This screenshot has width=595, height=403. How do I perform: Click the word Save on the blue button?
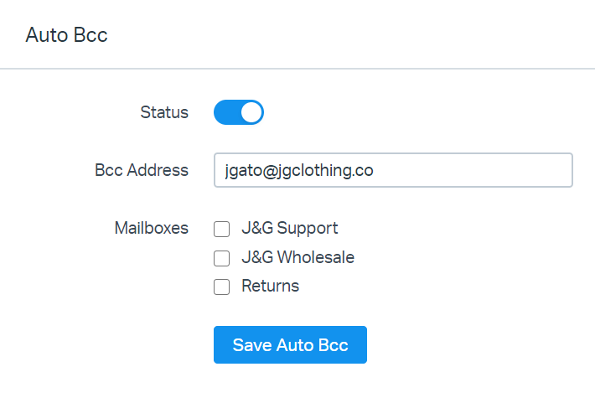(251, 345)
